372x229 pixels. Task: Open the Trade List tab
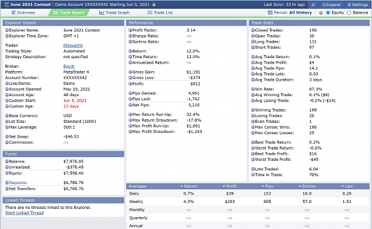160,12
